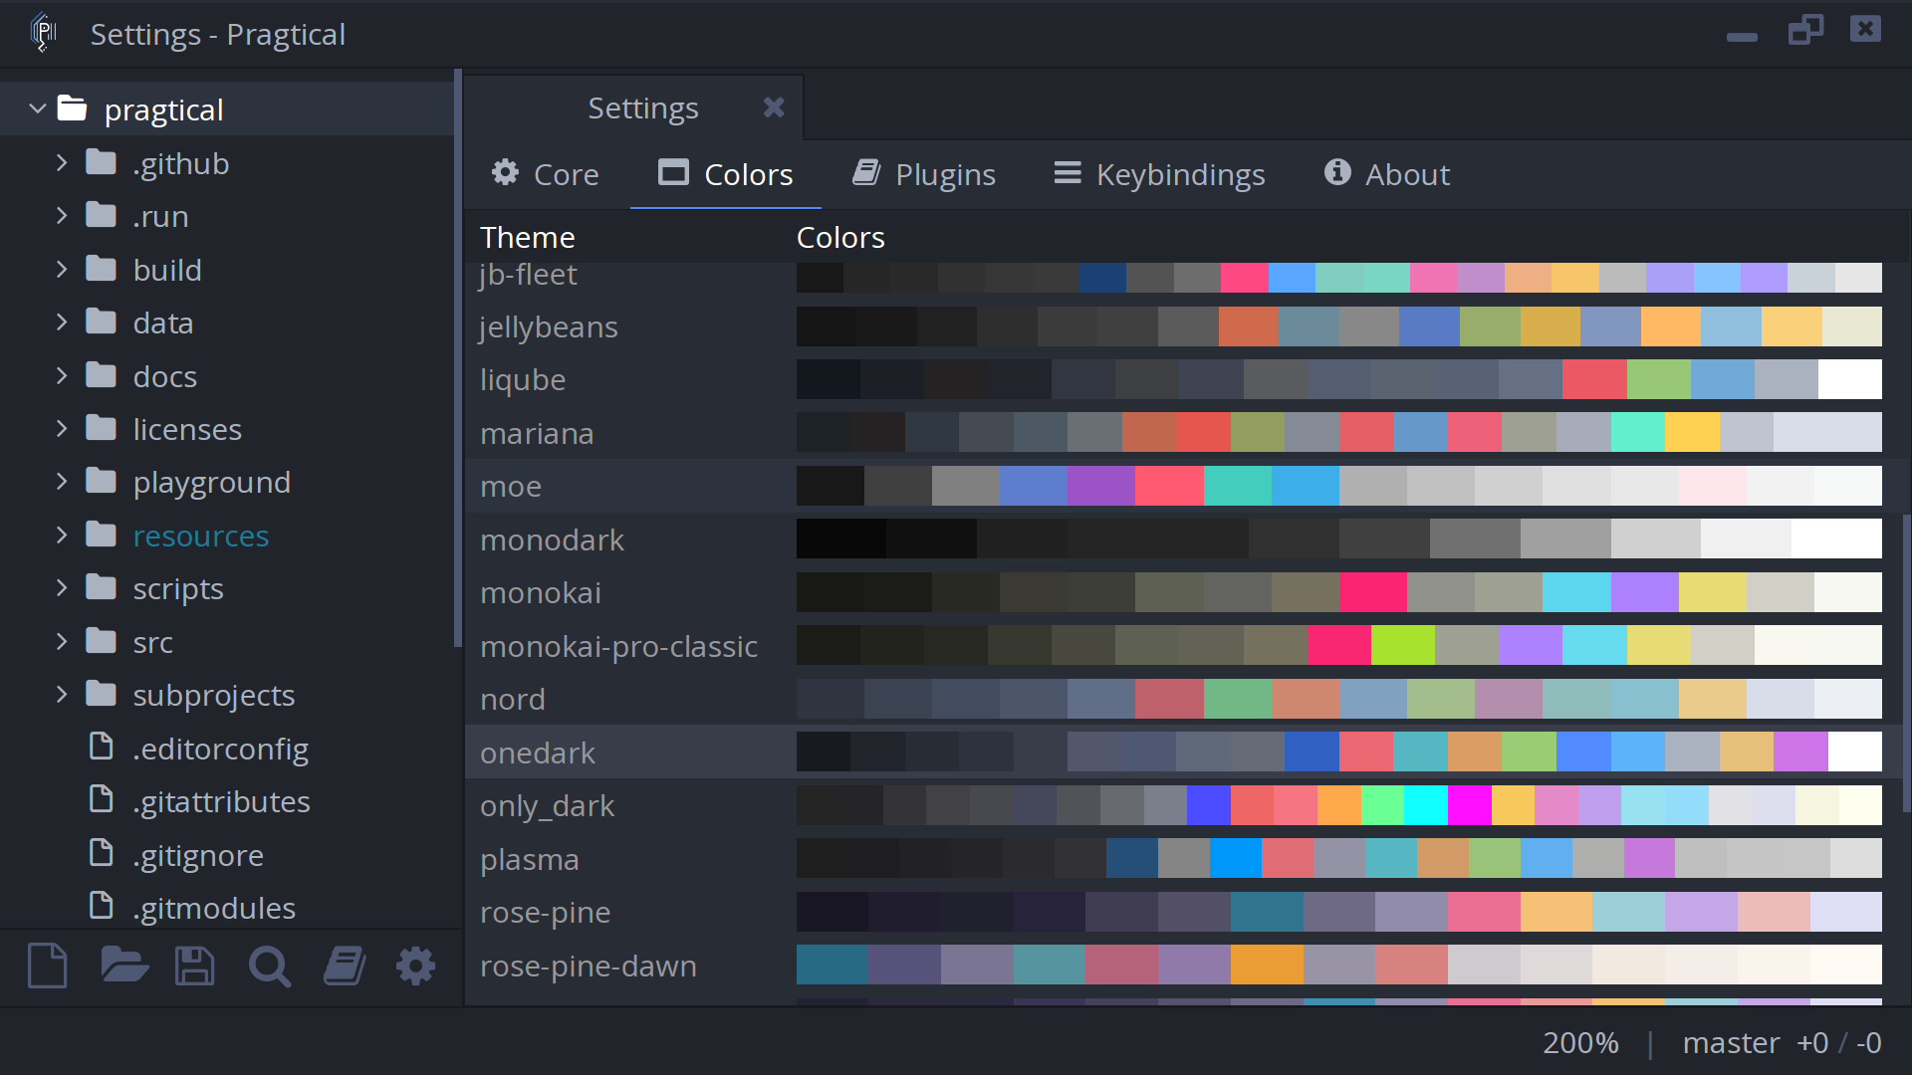Expand the subprojects folder chevron
The height and width of the screenshot is (1075, 1912).
[x=62, y=694]
